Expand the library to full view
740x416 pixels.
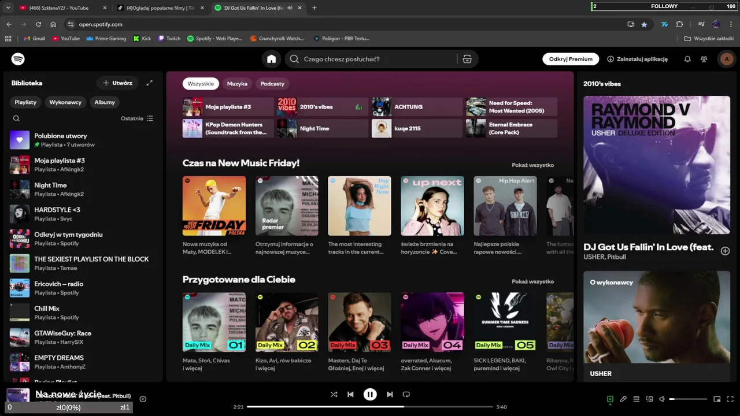149,83
